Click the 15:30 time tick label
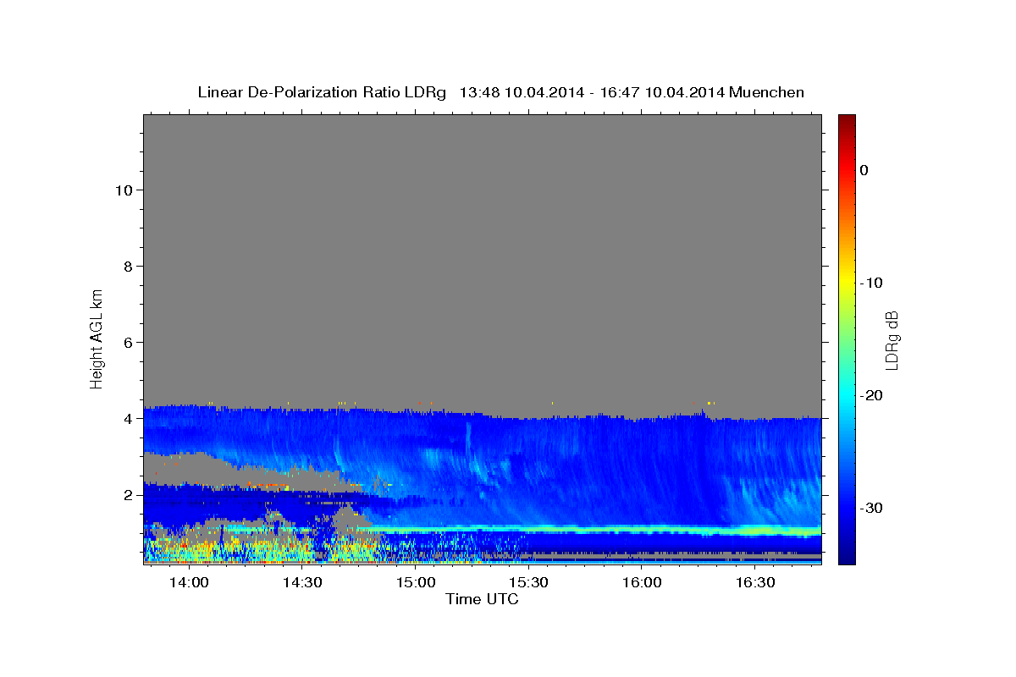Viewport: 1016px width, 677px height. coord(529,583)
